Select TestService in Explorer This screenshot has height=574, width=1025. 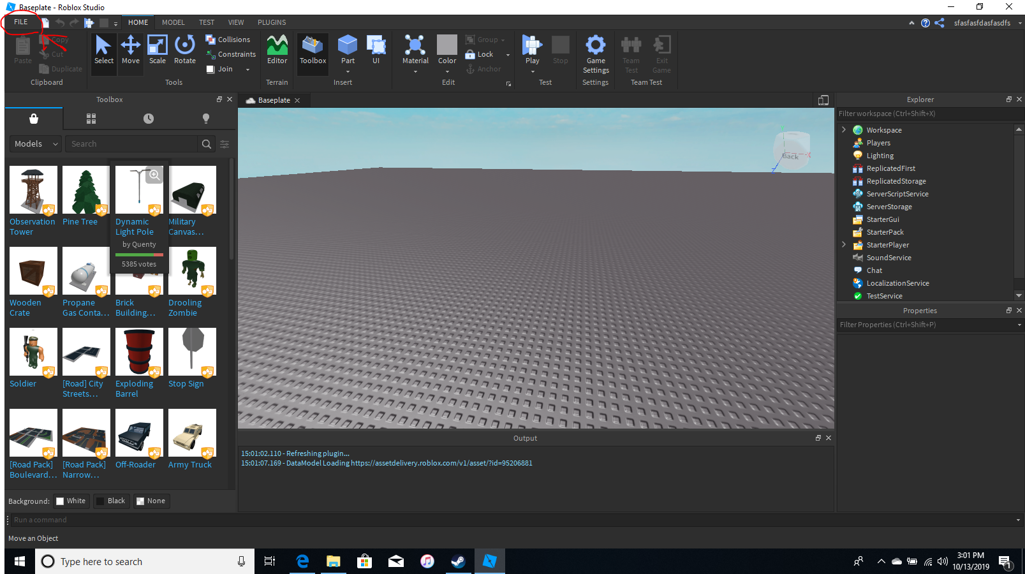[884, 296]
